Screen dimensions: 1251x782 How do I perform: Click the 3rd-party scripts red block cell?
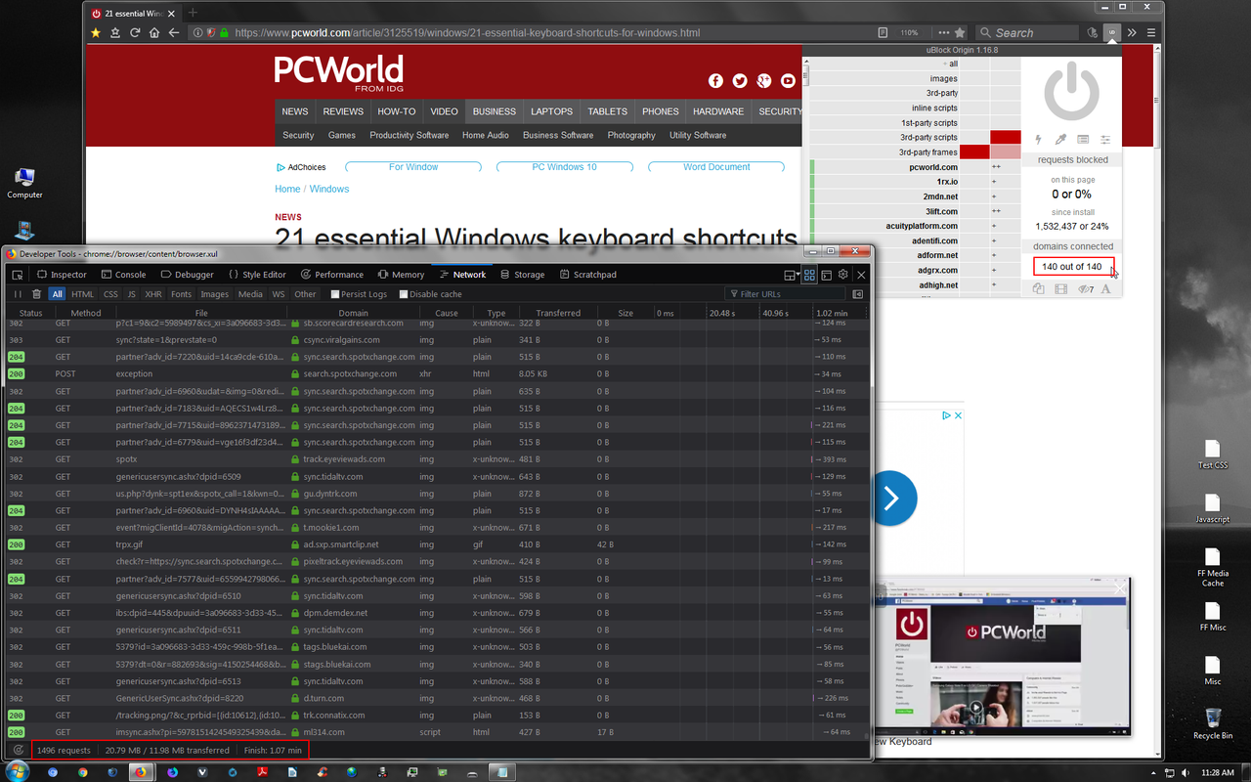tap(1005, 137)
